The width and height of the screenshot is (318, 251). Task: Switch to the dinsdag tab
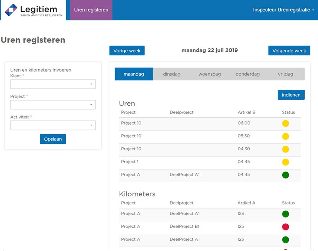click(172, 74)
